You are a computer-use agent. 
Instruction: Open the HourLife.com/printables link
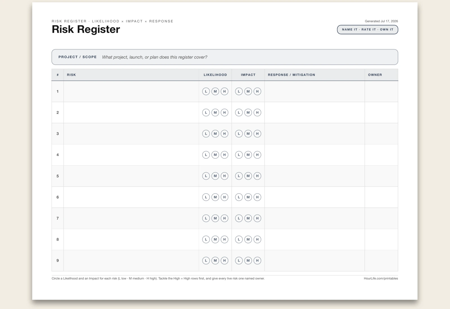381,278
